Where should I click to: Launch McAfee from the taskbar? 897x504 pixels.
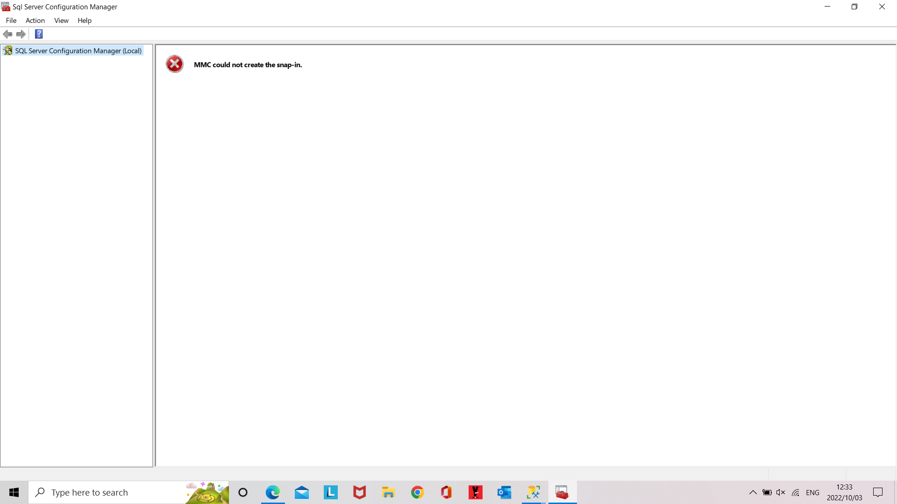point(359,492)
